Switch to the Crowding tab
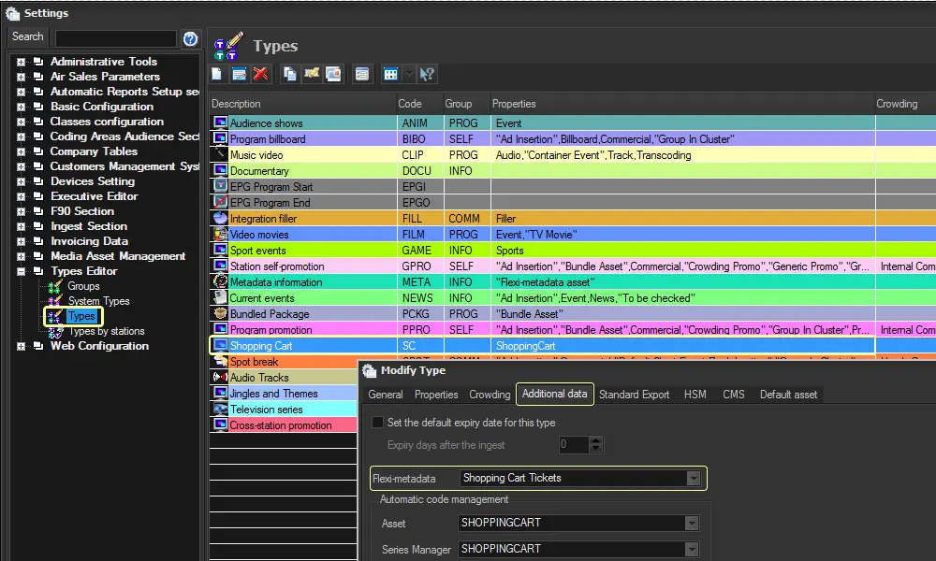This screenshot has width=936, height=561. pos(490,395)
